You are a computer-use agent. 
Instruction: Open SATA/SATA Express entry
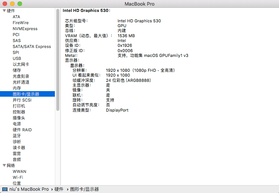32,46
